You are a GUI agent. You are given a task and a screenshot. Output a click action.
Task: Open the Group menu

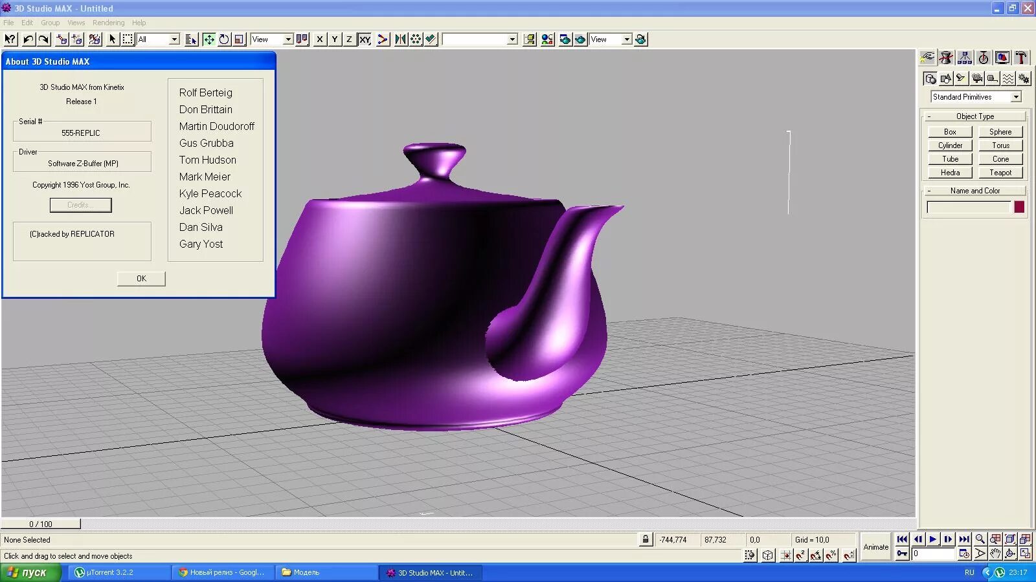coord(50,23)
